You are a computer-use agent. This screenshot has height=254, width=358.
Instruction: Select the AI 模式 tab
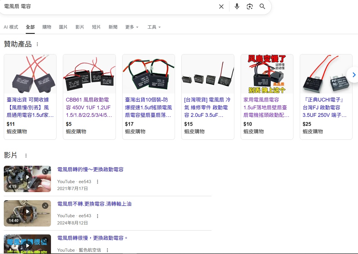click(11, 27)
